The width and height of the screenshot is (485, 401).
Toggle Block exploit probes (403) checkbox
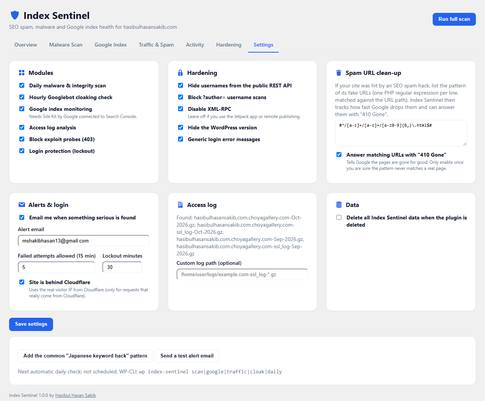click(22, 139)
